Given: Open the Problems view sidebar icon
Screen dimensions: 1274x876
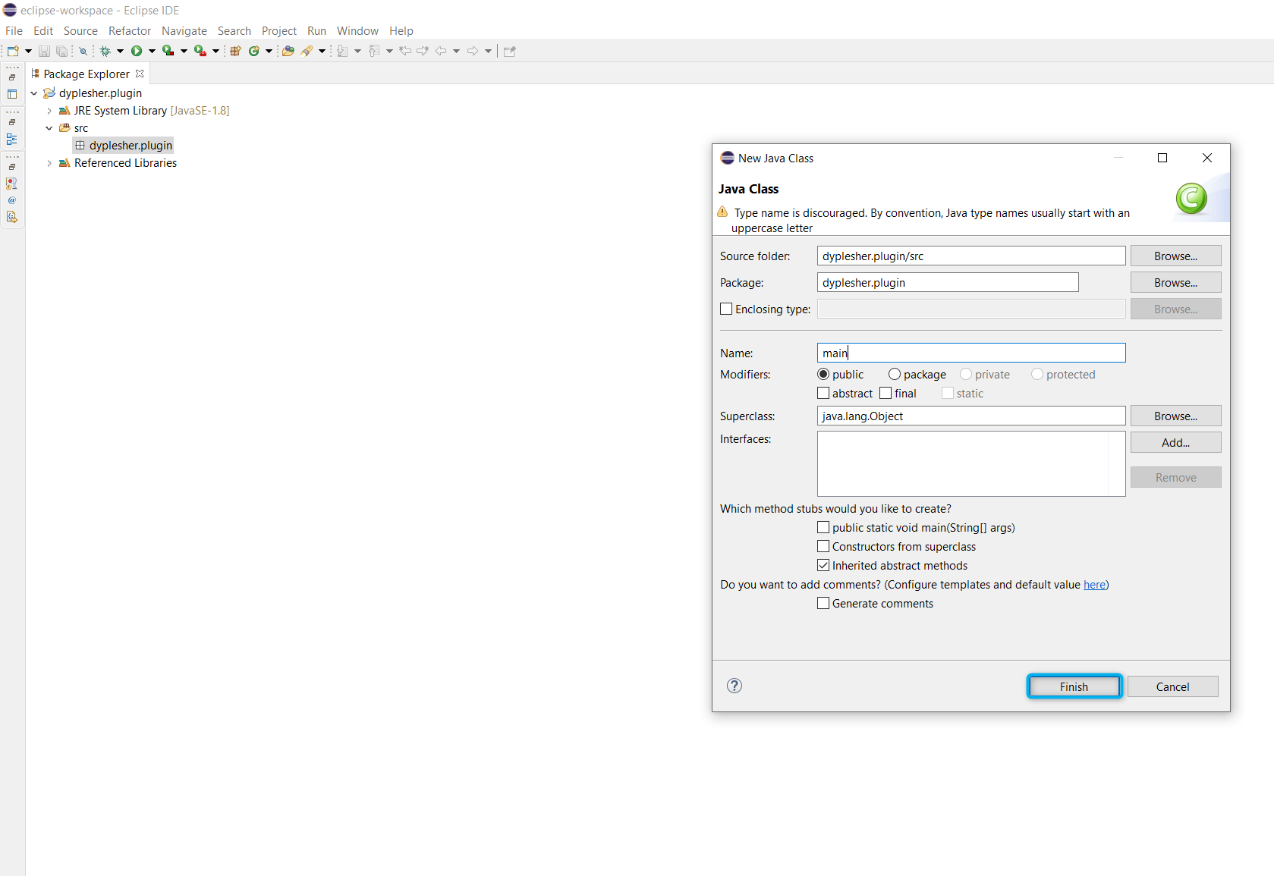Looking at the screenshot, I should point(11,184).
